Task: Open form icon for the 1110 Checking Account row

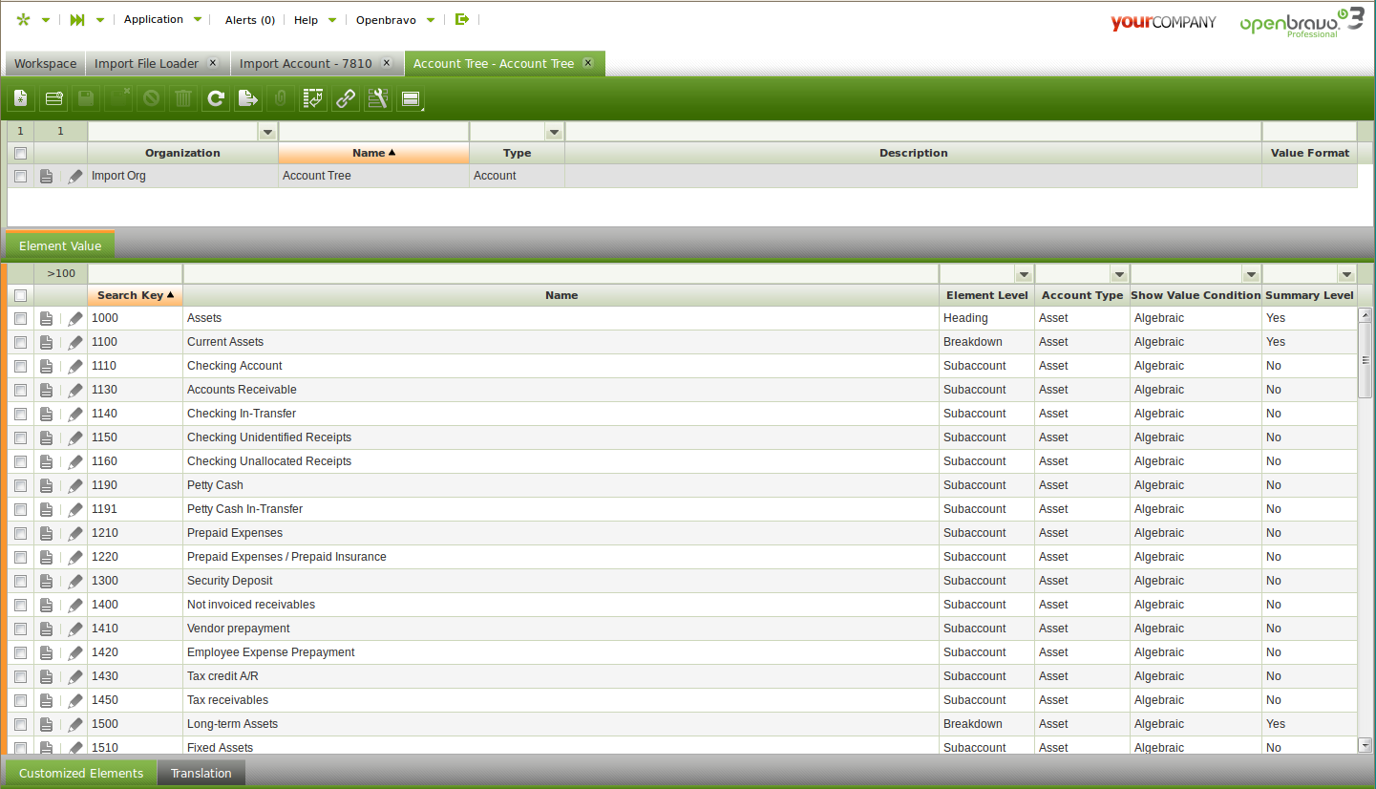Action: point(46,366)
